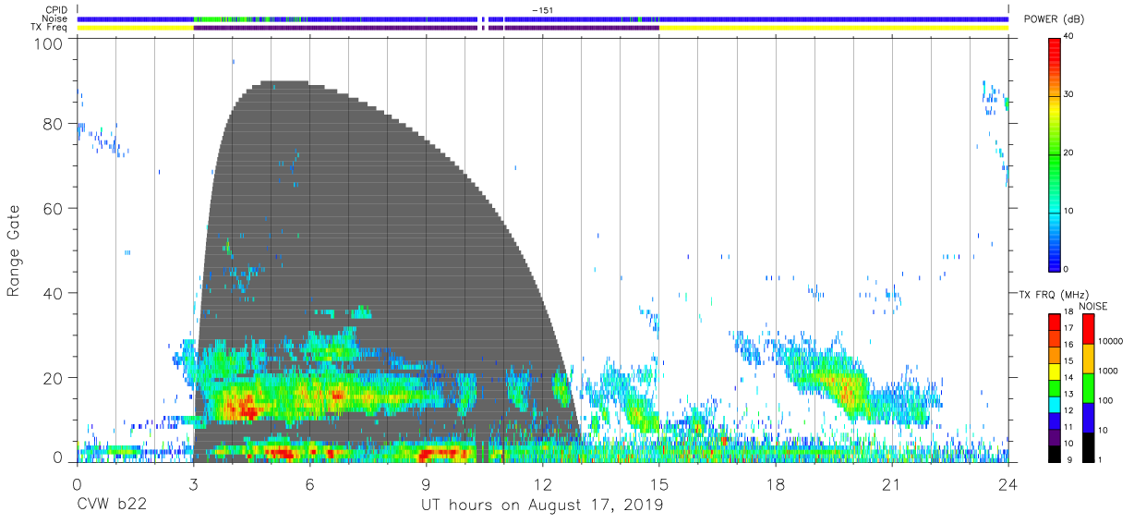This screenshot has width=1134, height=524.
Task: Click the power scale value '30'
Action: point(1070,95)
